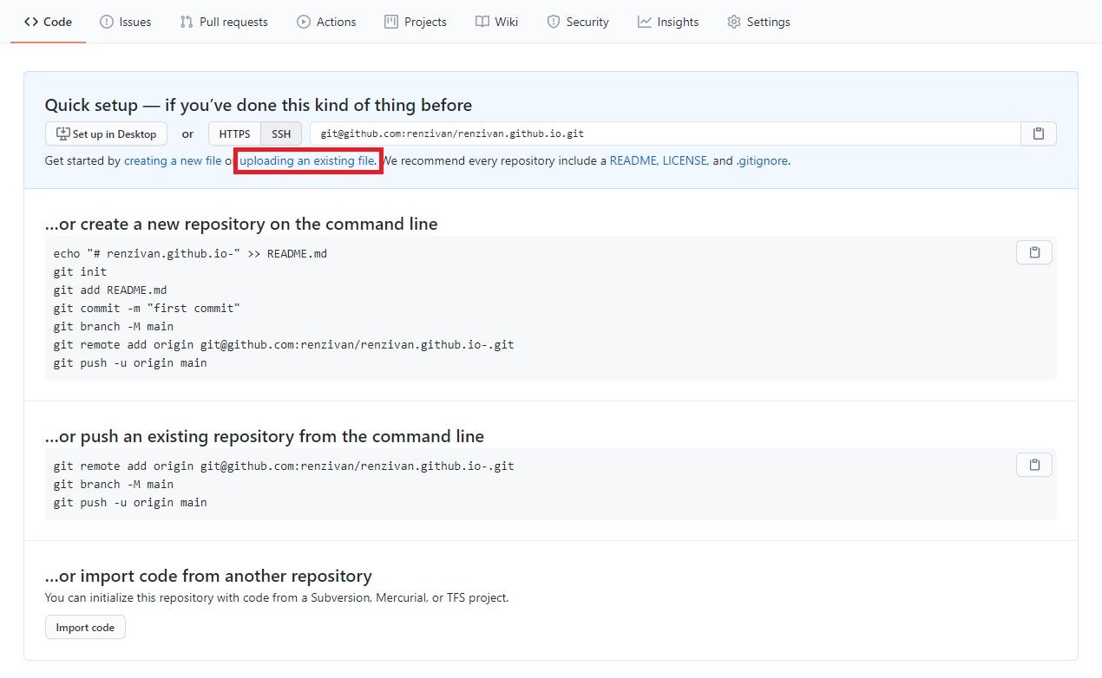1102x678 pixels.
Task: View the Security tab
Action: pyautogui.click(x=578, y=22)
